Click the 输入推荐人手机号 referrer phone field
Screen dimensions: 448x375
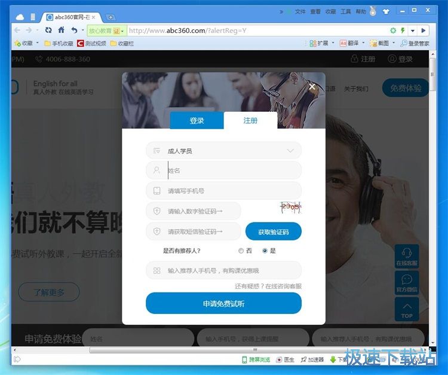tap(223, 270)
